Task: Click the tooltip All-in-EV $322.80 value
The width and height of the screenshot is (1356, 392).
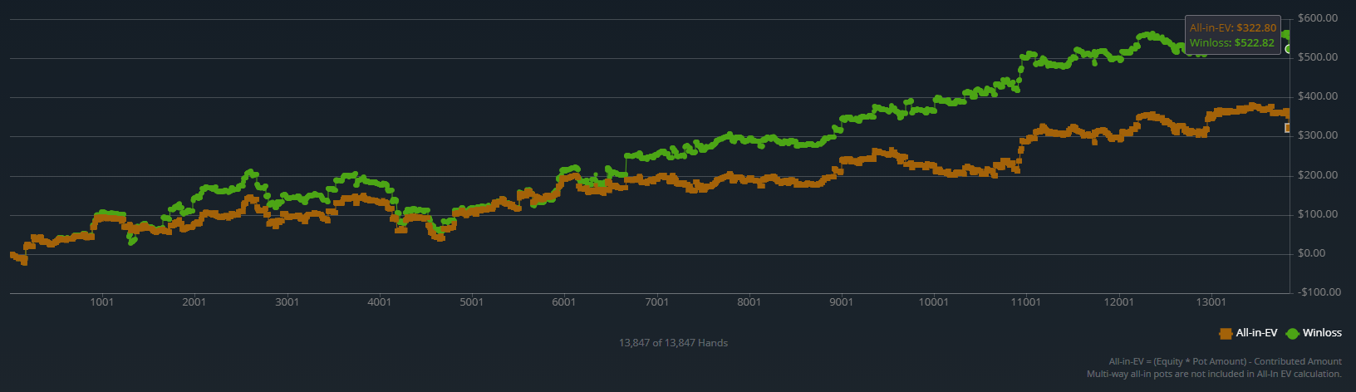Action: click(1256, 27)
